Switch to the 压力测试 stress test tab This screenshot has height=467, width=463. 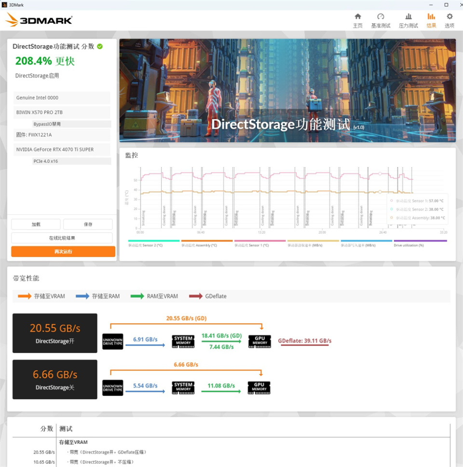409,21
